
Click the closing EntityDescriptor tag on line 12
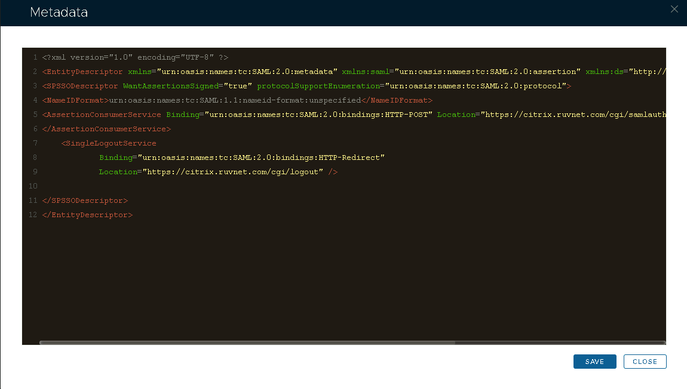87,215
